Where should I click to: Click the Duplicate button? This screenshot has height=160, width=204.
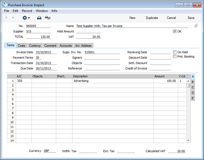click(x=152, y=18)
